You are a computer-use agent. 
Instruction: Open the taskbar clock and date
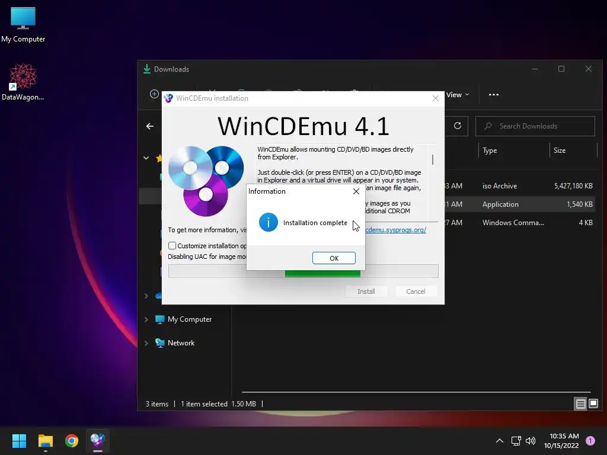562,441
